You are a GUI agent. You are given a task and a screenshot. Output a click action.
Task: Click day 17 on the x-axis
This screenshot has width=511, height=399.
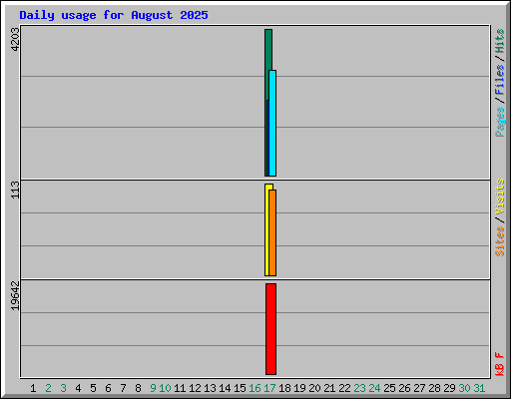click(269, 388)
